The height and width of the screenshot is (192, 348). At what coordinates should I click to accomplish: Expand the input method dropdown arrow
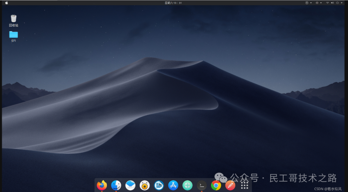(321, 3)
